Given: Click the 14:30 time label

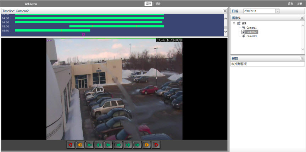Looking at the screenshot, I should 5,22.
